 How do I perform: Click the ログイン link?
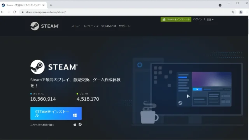[198, 19]
